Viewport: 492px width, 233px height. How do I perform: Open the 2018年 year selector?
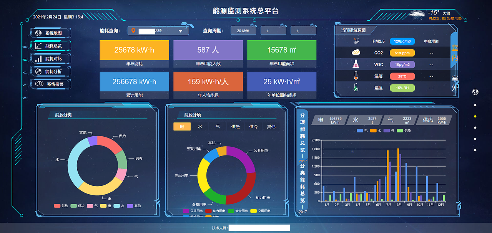click(243, 31)
